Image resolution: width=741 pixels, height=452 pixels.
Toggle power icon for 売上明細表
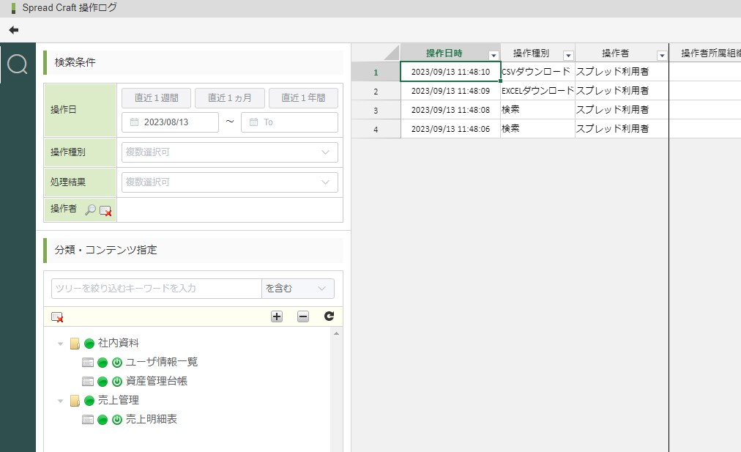(x=116, y=420)
